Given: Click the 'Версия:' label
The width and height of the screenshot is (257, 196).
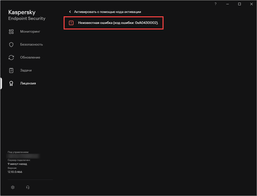Looking at the screenshot, I should click(x=12, y=168).
